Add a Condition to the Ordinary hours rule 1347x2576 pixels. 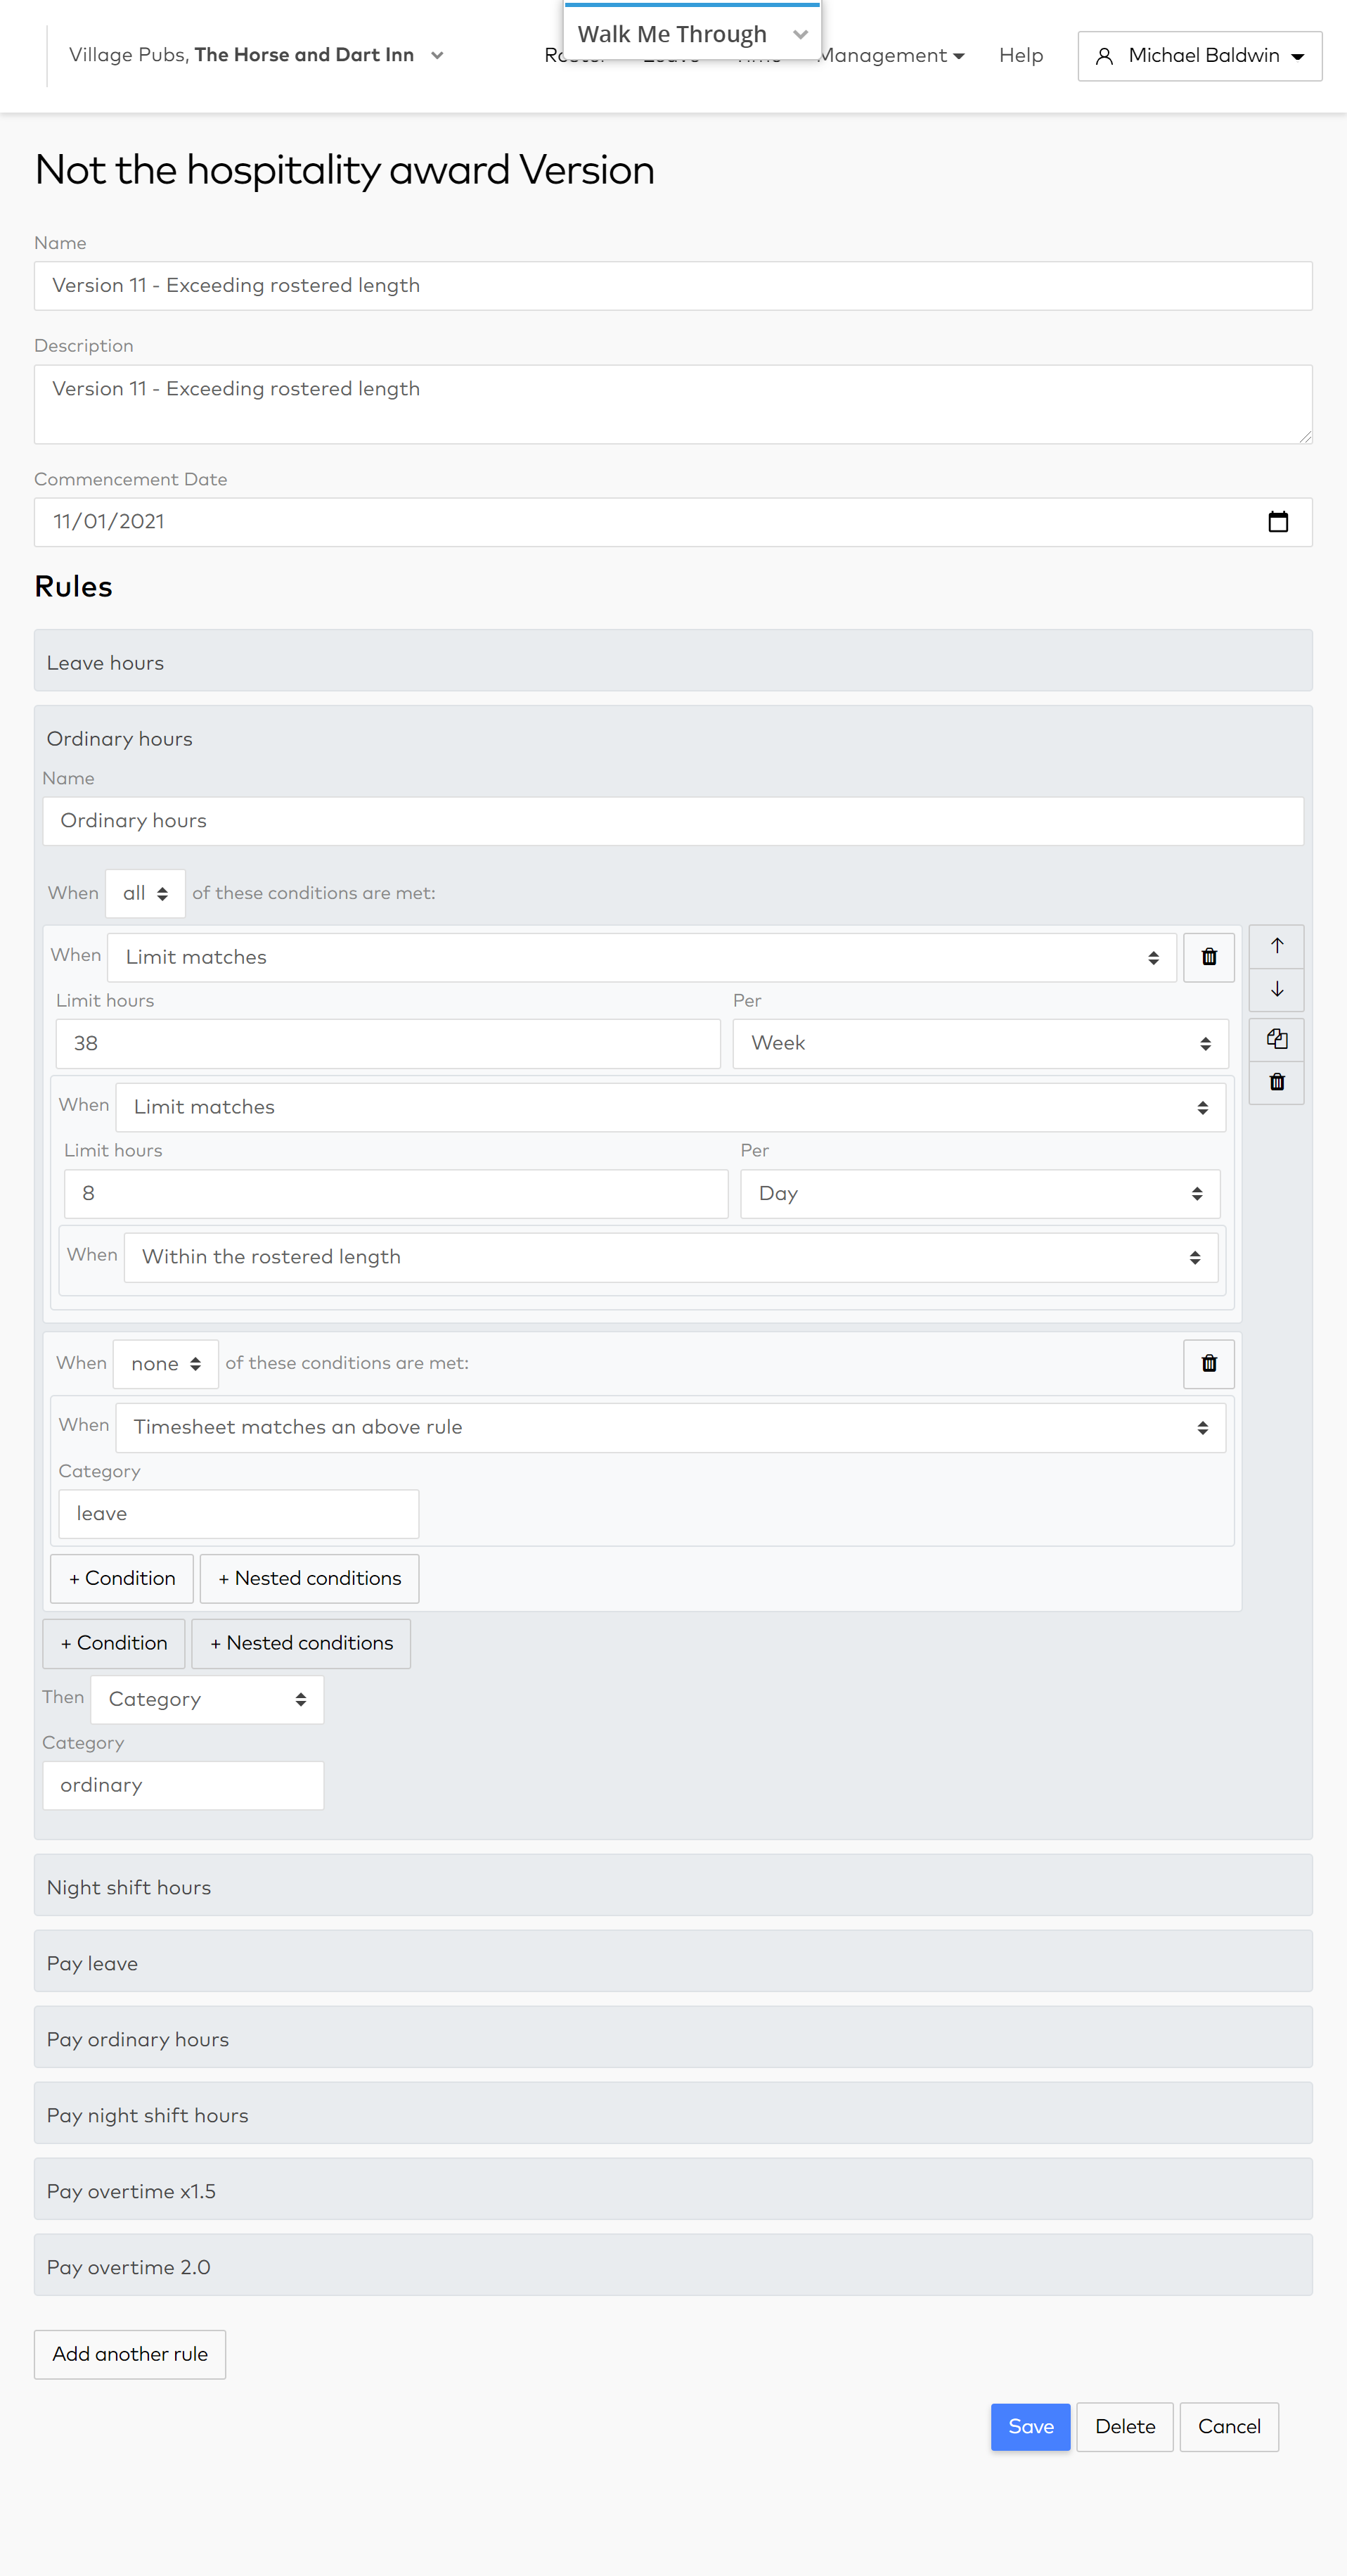click(x=114, y=1644)
